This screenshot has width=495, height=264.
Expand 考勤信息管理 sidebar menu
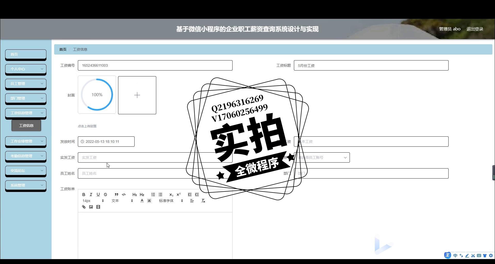tap(26, 156)
